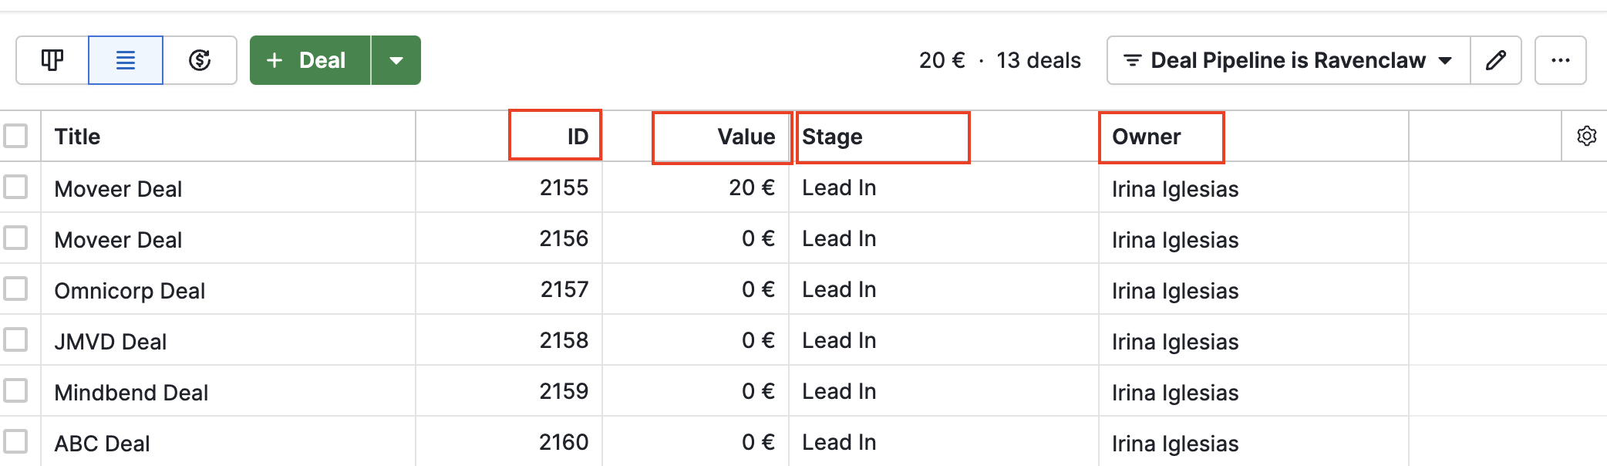Click the Owner column header

click(1146, 137)
